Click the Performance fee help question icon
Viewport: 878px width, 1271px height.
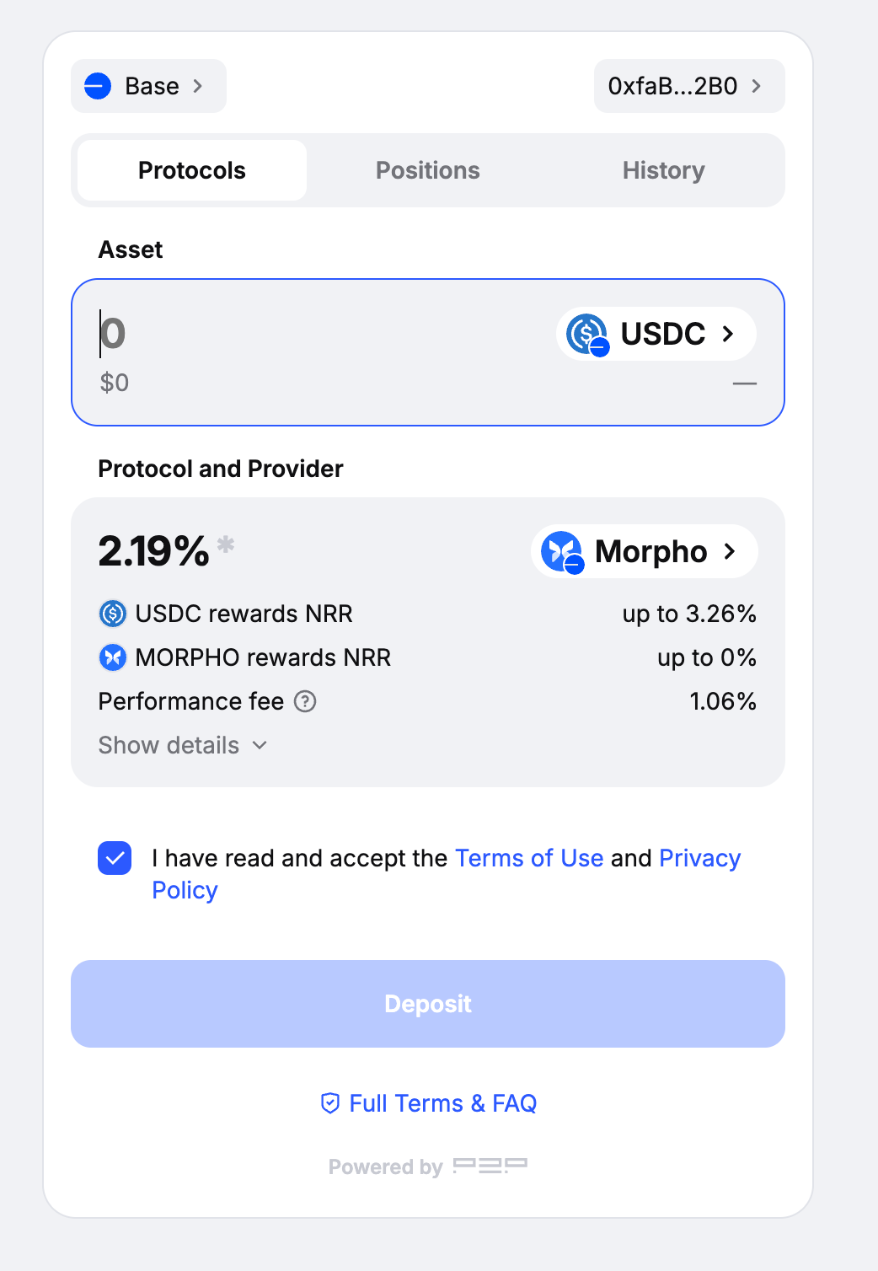(305, 701)
